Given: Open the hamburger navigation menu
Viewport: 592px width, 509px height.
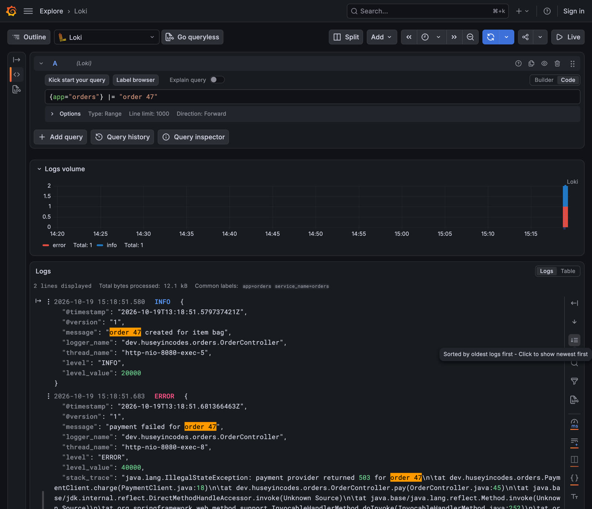Looking at the screenshot, I should [x=28, y=11].
